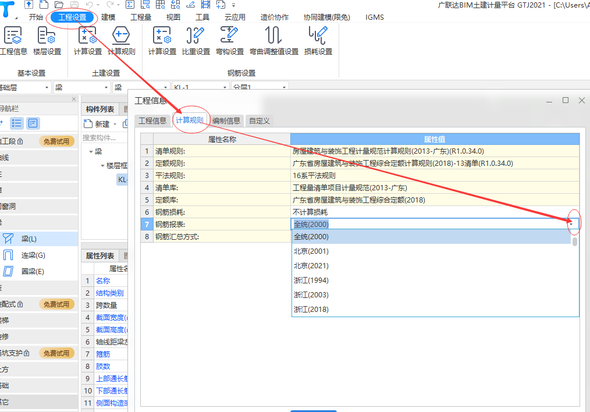The image size is (590, 412).
Task: Click the 结构类别 property link
Action: click(109, 293)
